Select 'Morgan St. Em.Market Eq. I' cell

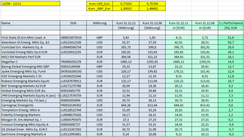click(30, 120)
